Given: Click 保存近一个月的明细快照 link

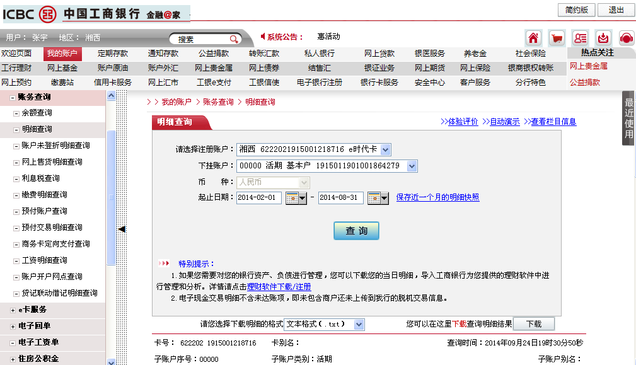Looking at the screenshot, I should (437, 197).
